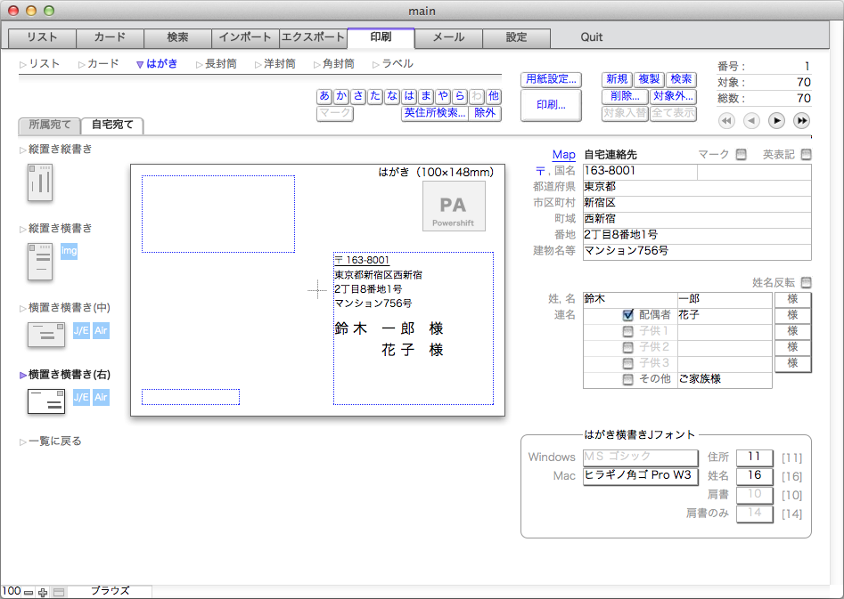
Task: Filter names by は kana index
Action: (409, 96)
